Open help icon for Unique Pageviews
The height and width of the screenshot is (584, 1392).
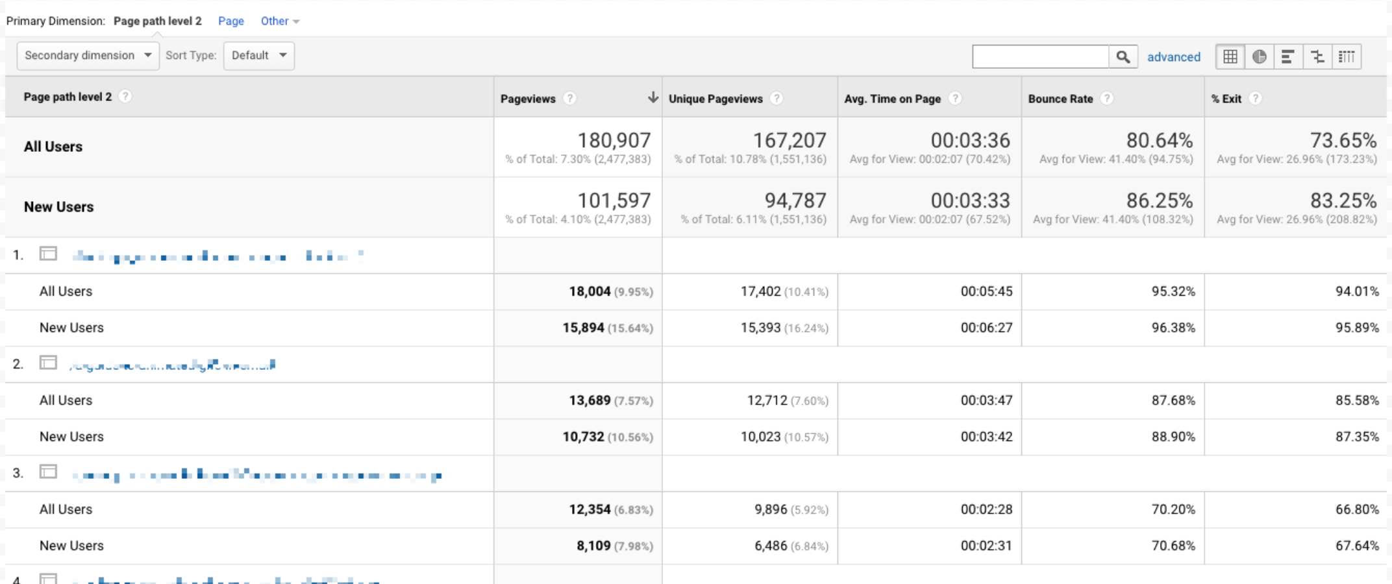[777, 98]
